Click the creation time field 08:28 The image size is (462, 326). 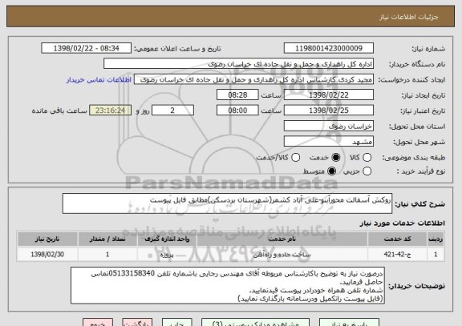click(x=237, y=95)
